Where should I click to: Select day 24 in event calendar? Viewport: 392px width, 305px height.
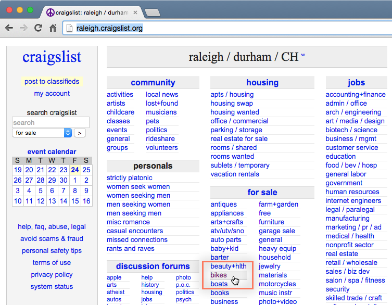(75, 170)
